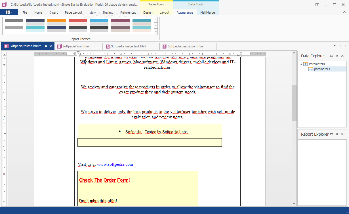Viewport: 349px width, 214px height.
Task: Select the Parameters node
Action: pos(317,64)
